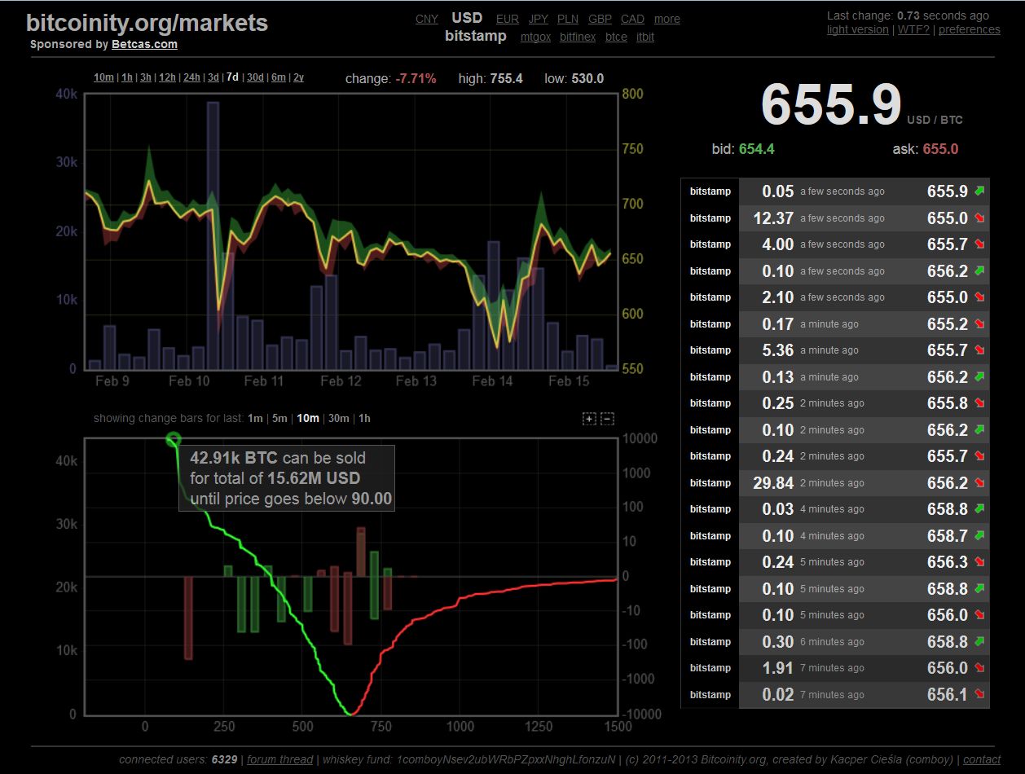Set chart timespan to 10m
Image resolution: width=1025 pixels, height=774 pixels.
(x=103, y=77)
